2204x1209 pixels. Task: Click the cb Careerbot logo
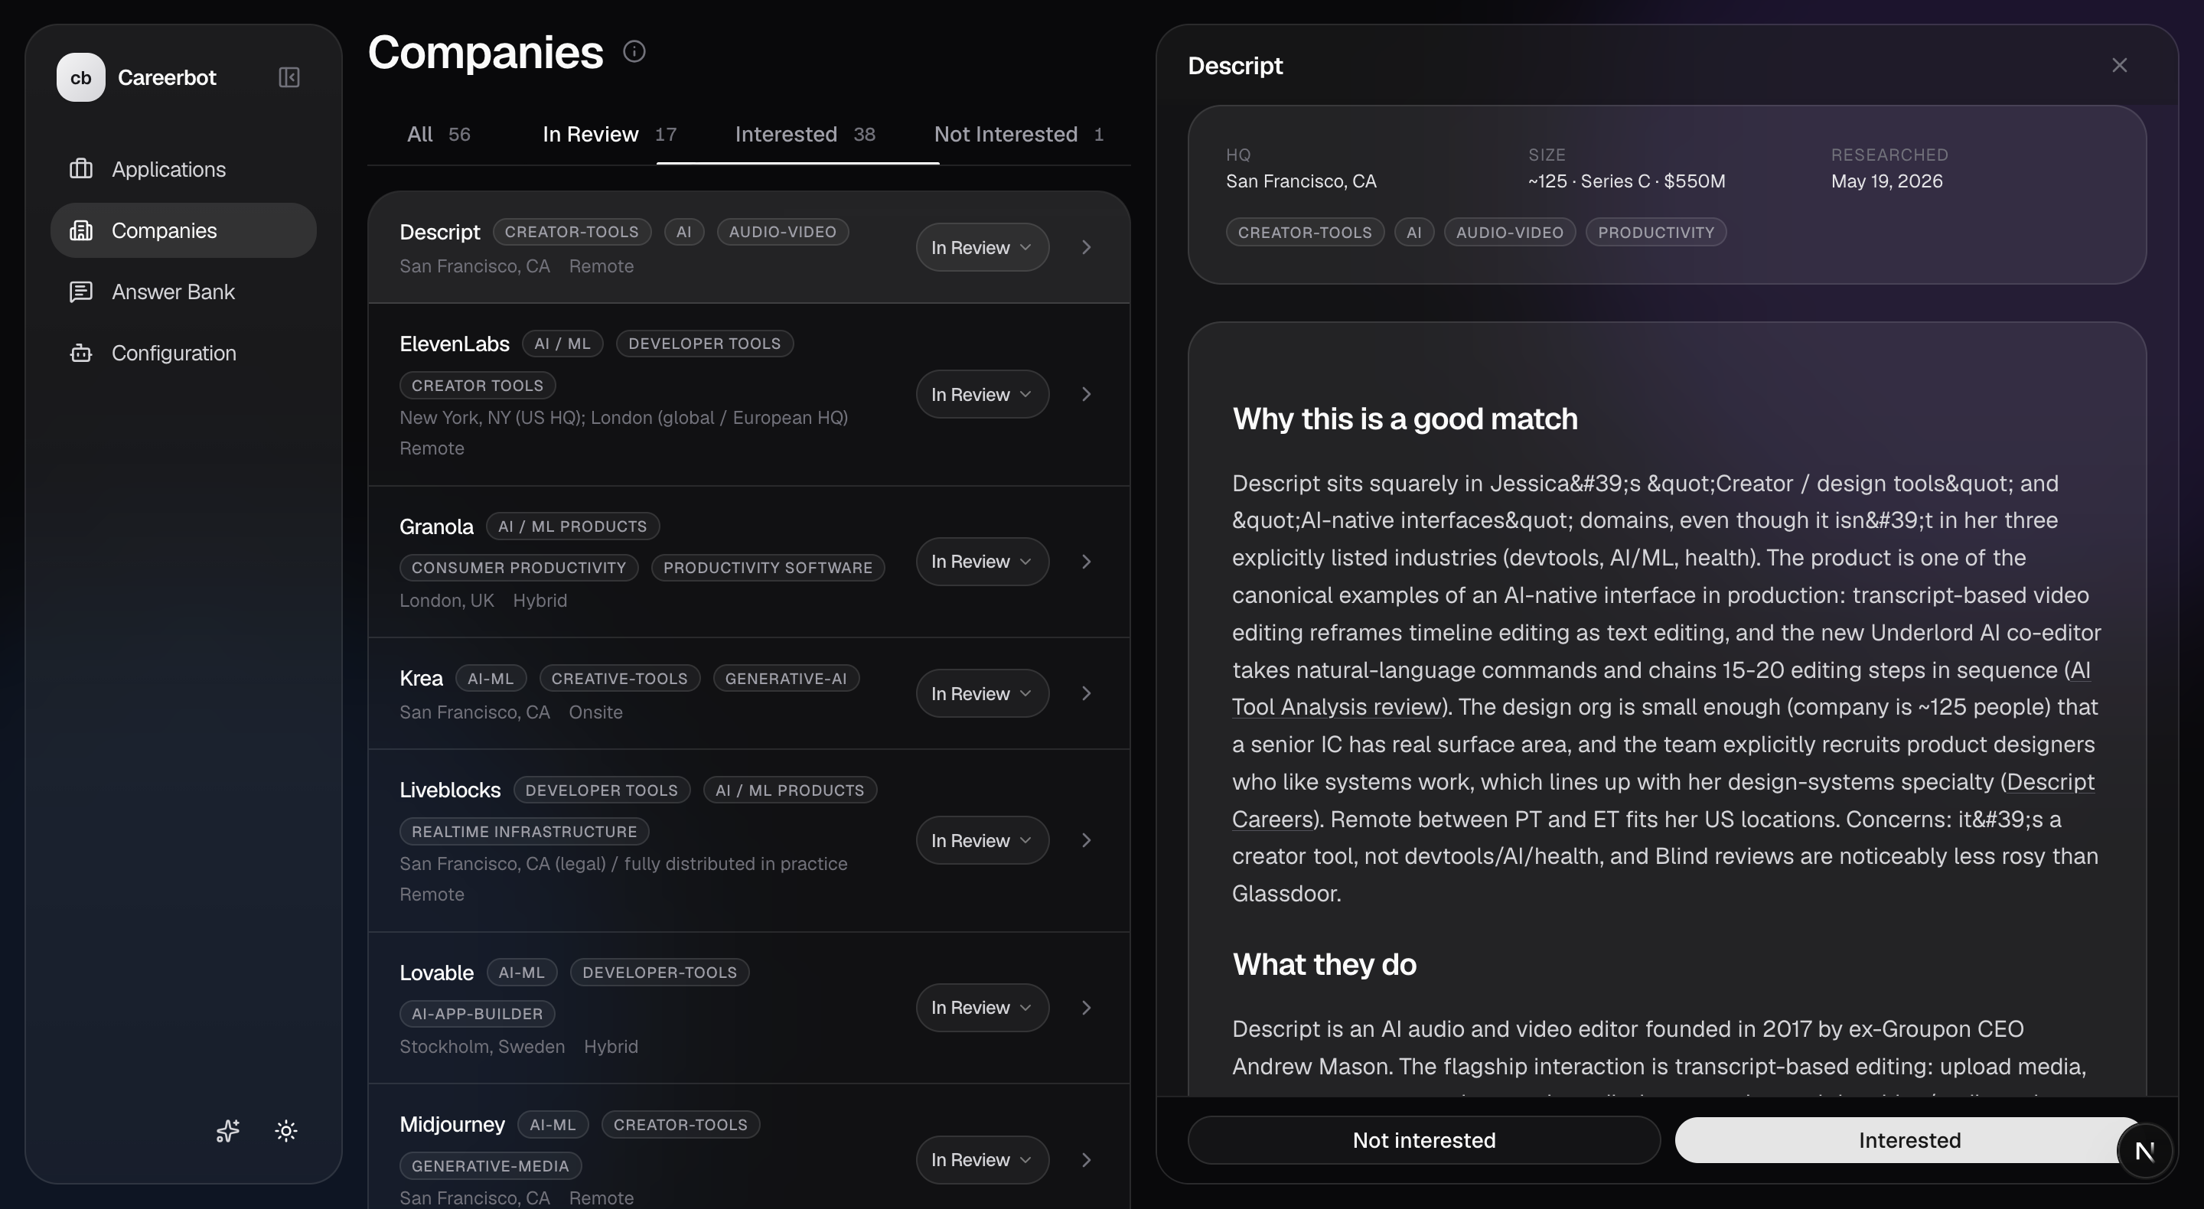coord(80,78)
